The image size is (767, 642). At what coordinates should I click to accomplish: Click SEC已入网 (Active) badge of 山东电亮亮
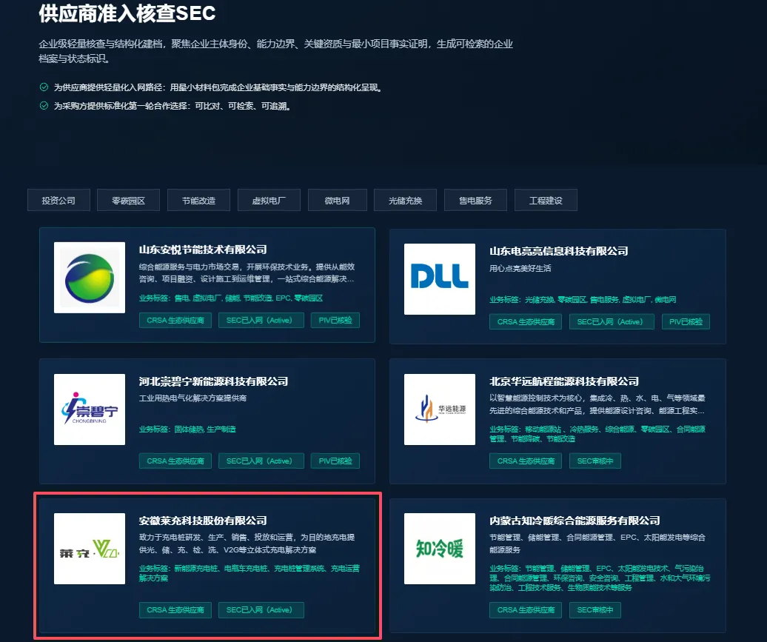pos(612,321)
